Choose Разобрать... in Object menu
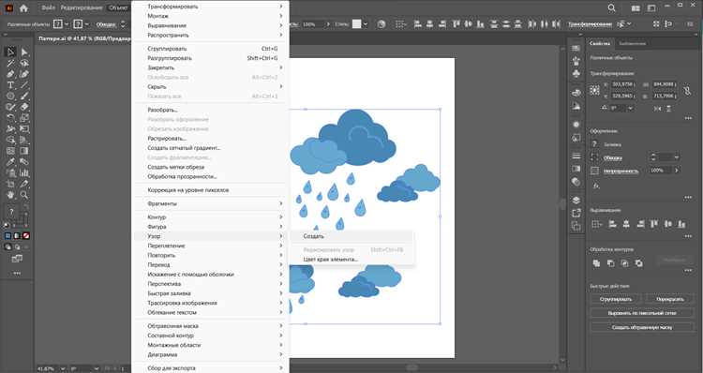Image resolution: width=703 pixels, height=373 pixels. tap(211, 110)
